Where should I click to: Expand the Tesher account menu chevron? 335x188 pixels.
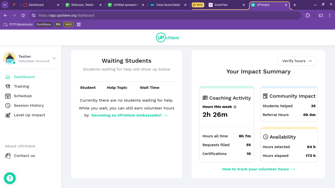(x=54, y=58)
